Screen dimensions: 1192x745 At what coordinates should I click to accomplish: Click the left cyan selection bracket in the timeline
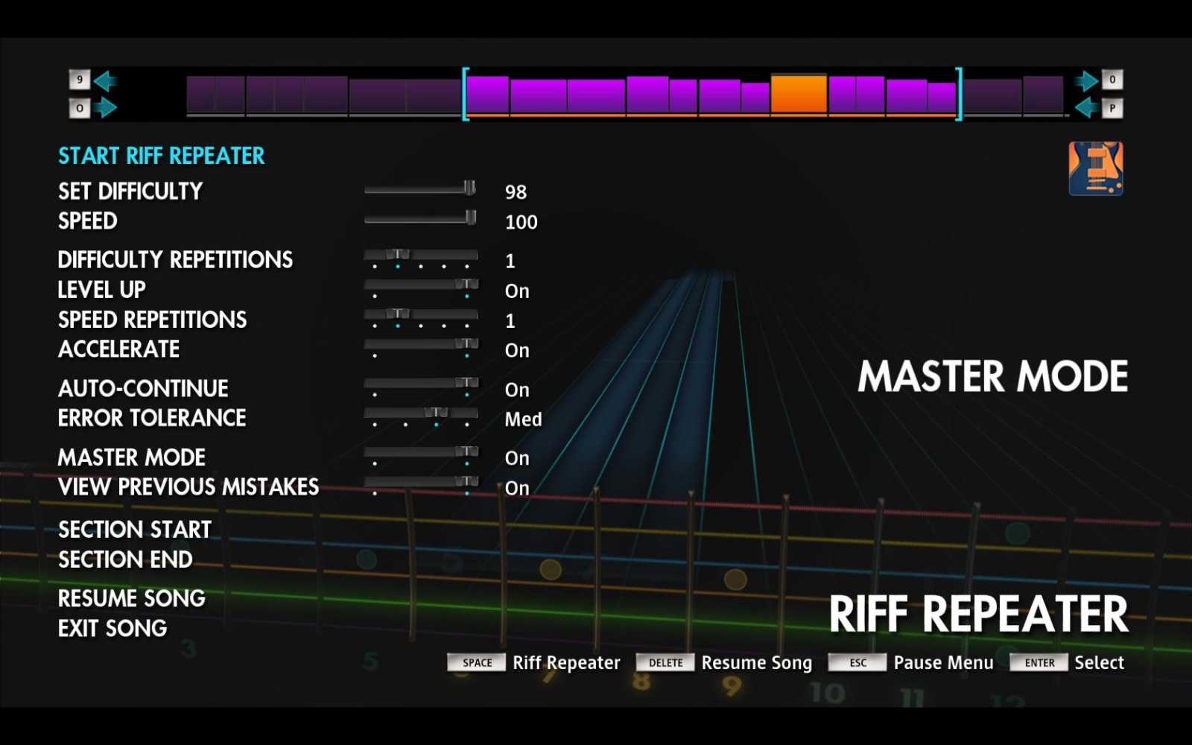466,94
